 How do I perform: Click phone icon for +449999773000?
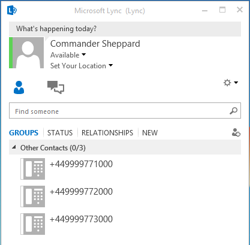[33, 224]
